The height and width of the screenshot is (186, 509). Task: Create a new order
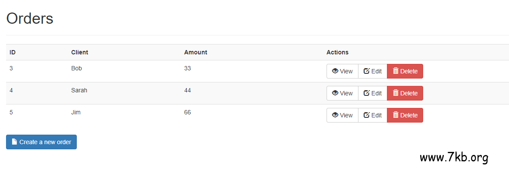pyautogui.click(x=41, y=142)
